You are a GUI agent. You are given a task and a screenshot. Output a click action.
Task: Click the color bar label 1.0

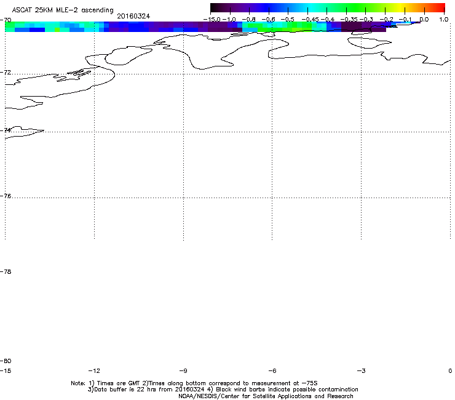(x=444, y=20)
